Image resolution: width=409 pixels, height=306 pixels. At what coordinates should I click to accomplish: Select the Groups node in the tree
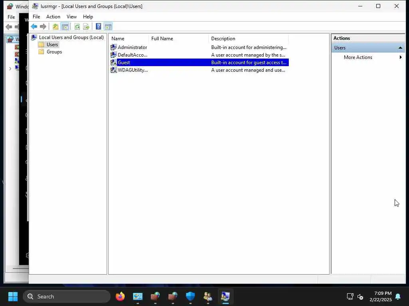click(x=54, y=52)
